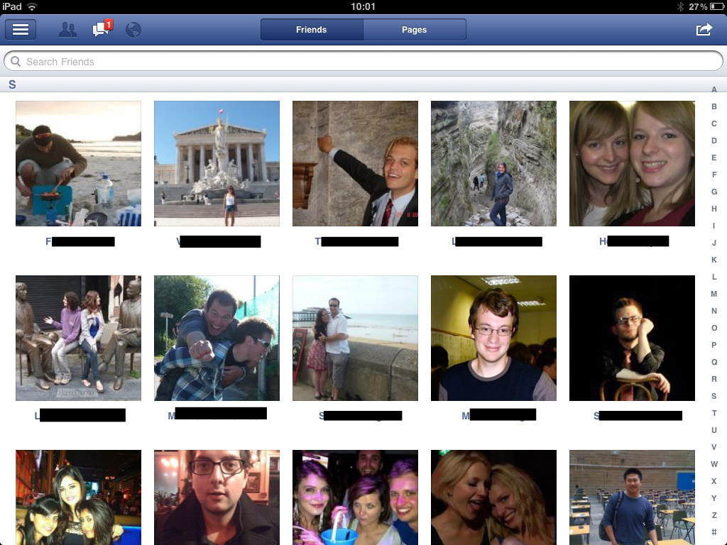
Task: Jump to letter V in index
Action: 714,447
